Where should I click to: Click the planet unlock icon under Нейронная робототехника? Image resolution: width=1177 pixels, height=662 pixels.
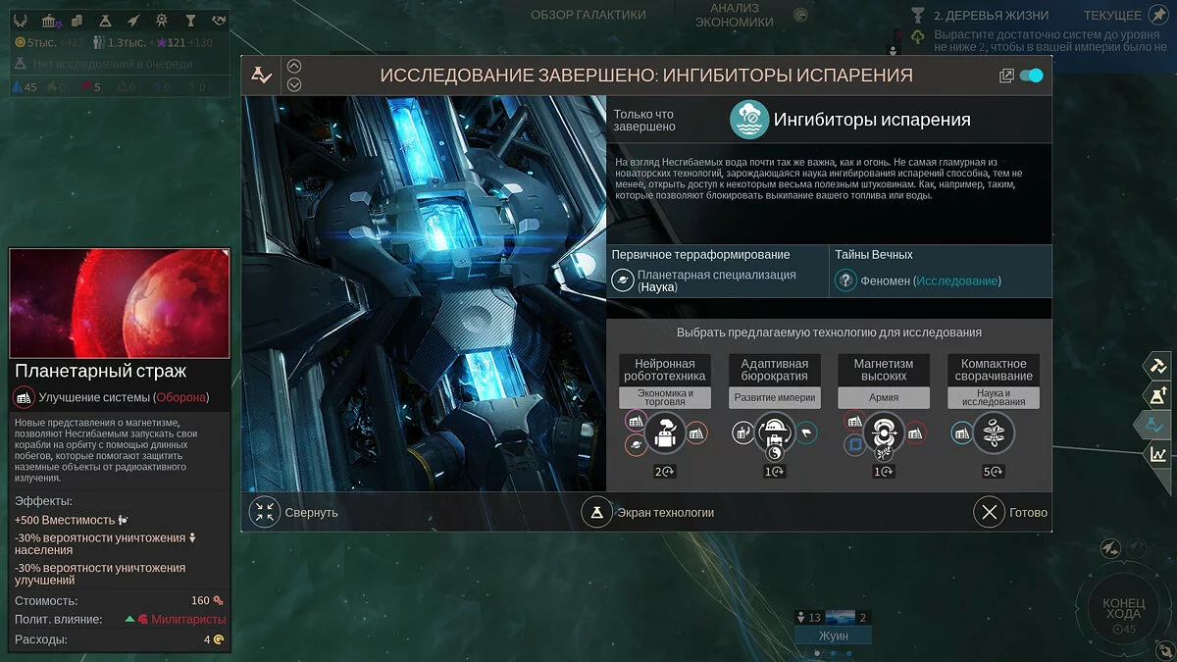pos(636,445)
